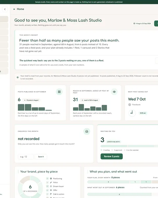
Task: Click the Fewer than half as many people headline
Action: pyautogui.click(x=69, y=40)
